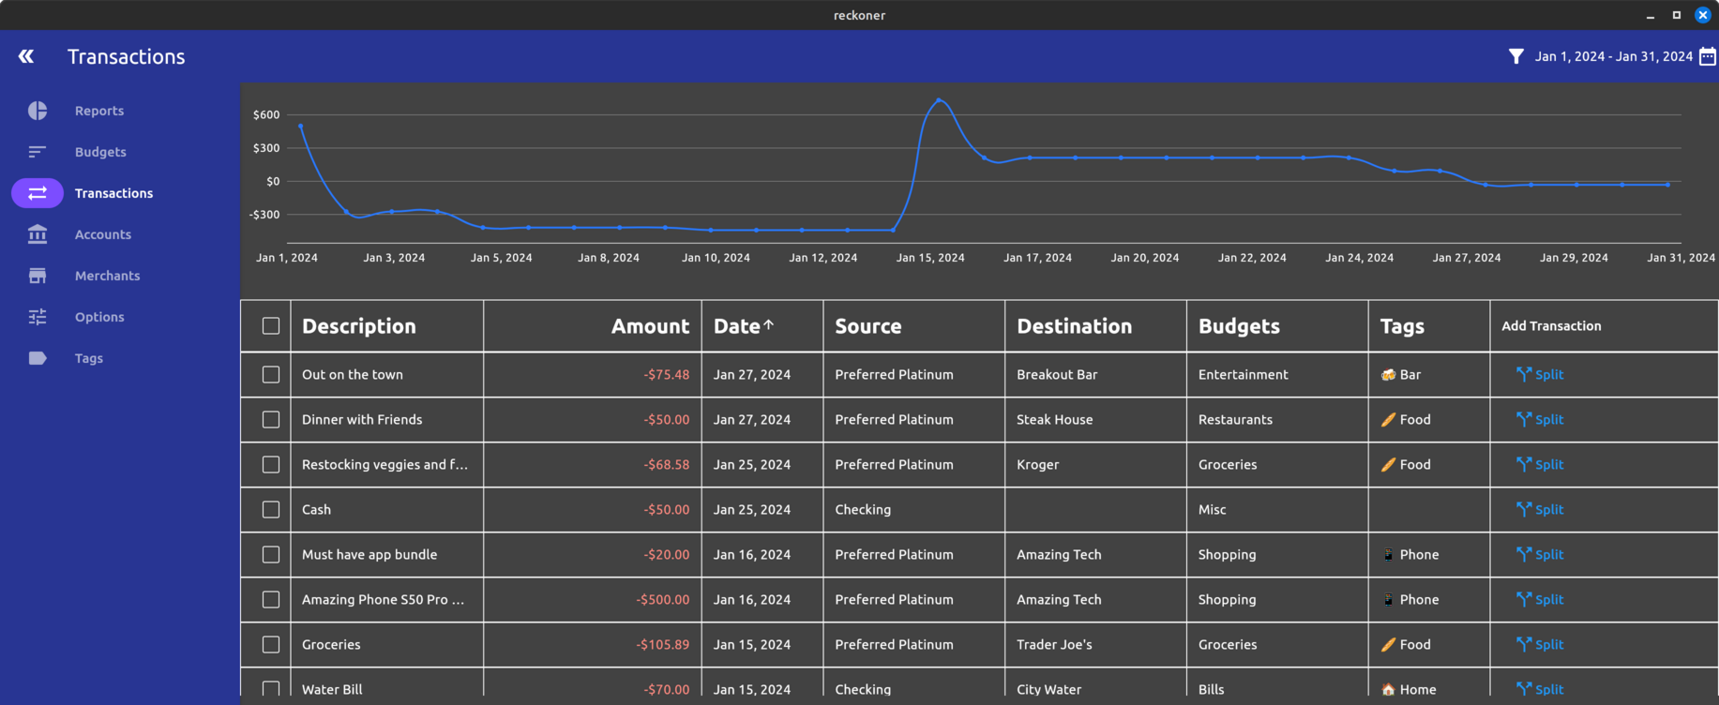
Task: Check the Cash transaction row
Action: pos(271,509)
